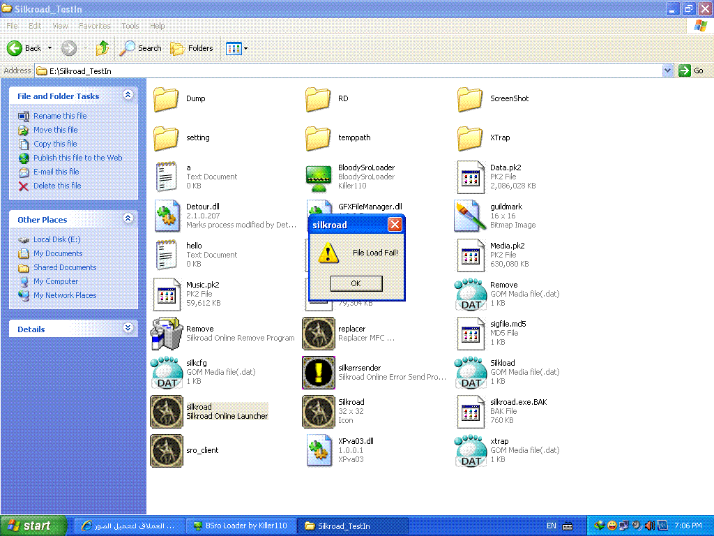Click the warning icon in silkroad dialog

pyautogui.click(x=328, y=253)
